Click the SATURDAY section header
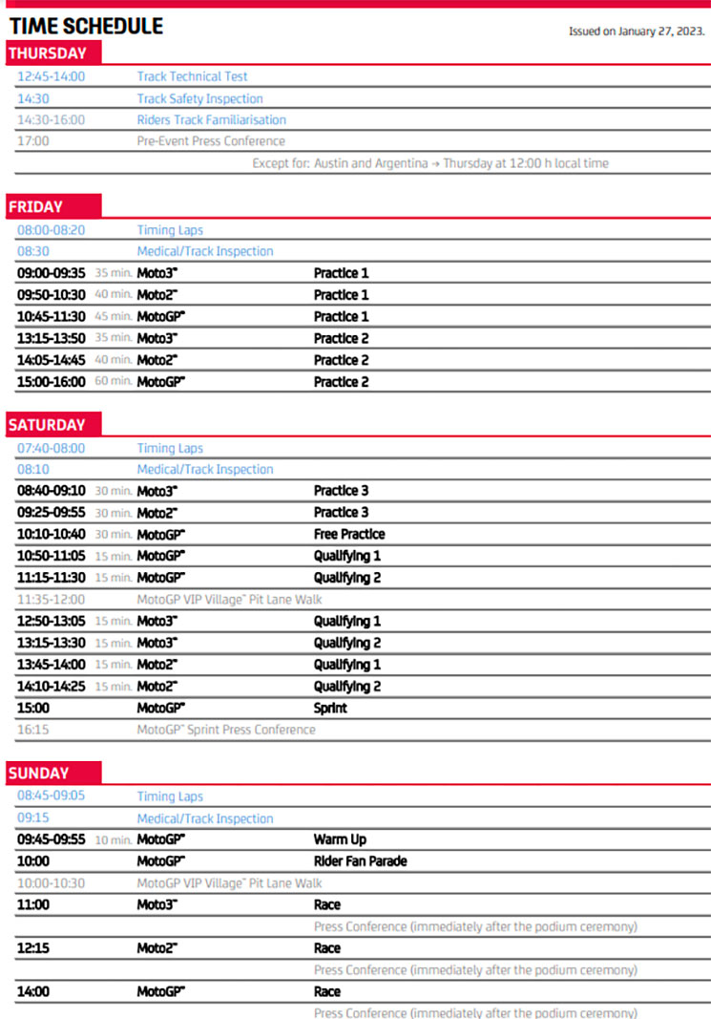 pos(53,424)
